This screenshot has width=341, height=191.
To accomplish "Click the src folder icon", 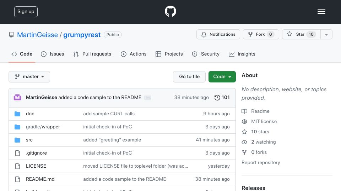I will tap(17, 140).
